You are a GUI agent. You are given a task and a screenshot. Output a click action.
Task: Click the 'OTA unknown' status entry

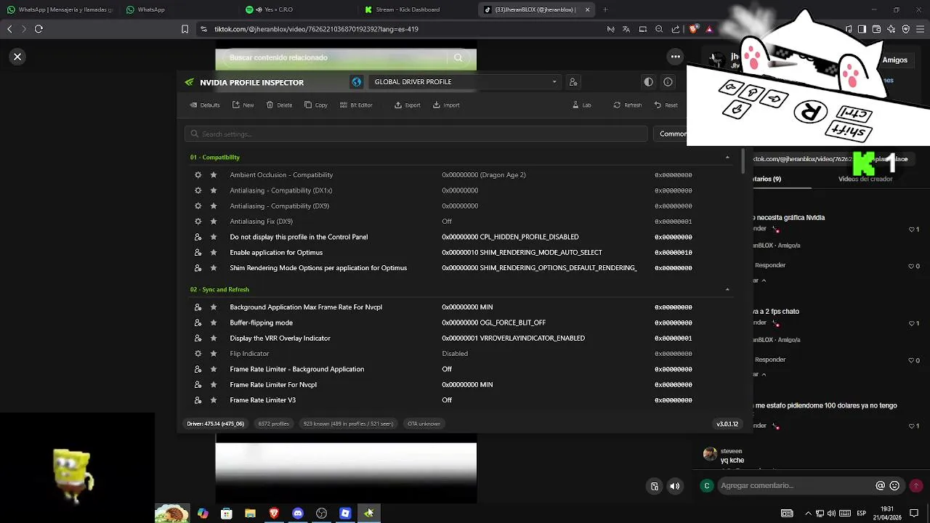tap(424, 423)
